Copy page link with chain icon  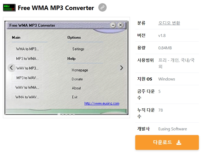(102, 7)
